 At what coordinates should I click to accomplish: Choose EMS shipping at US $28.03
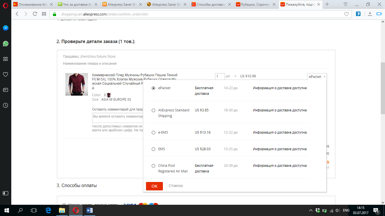[153, 149]
